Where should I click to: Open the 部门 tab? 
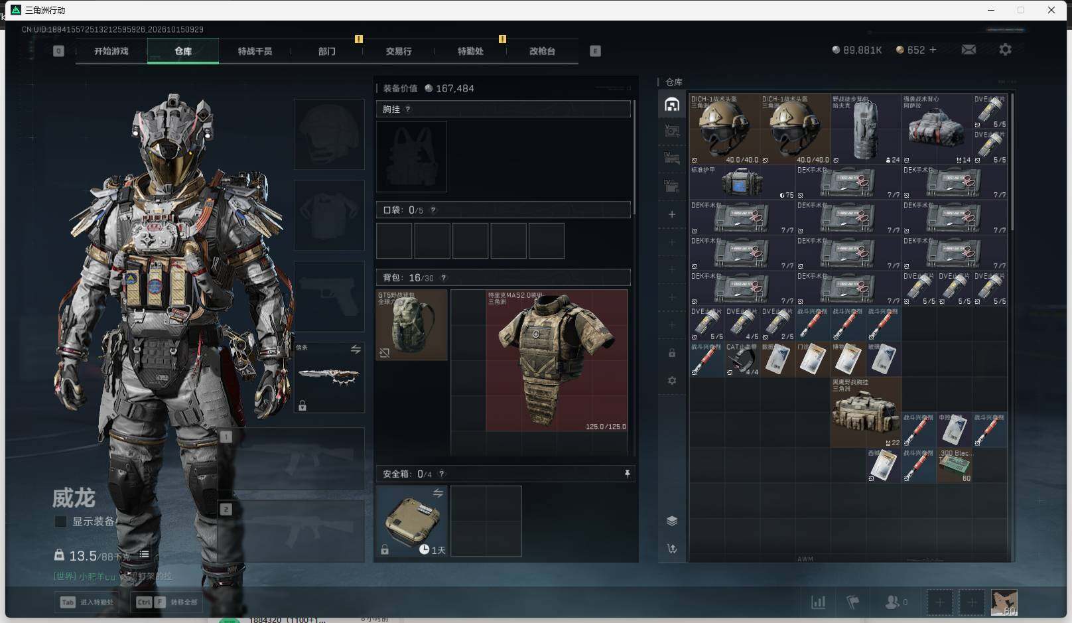[x=326, y=51]
